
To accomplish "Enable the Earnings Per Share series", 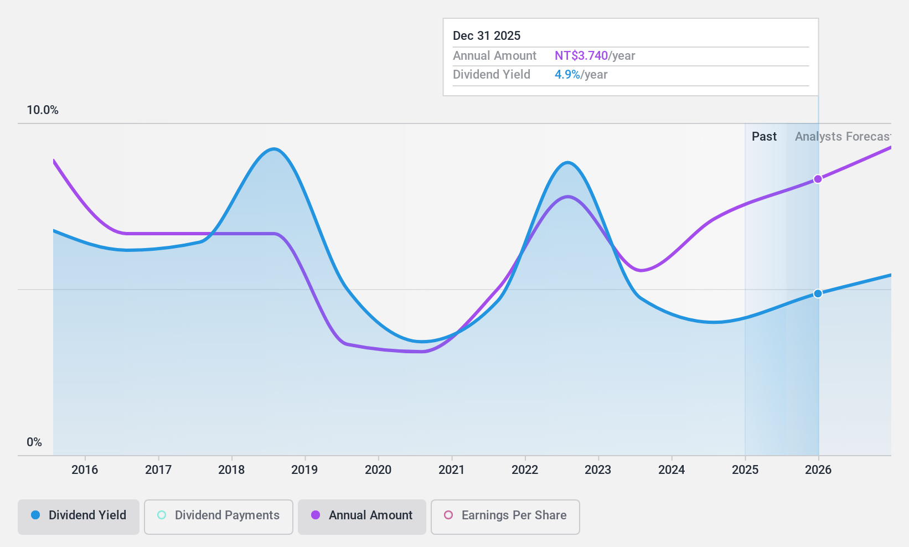I will (505, 517).
